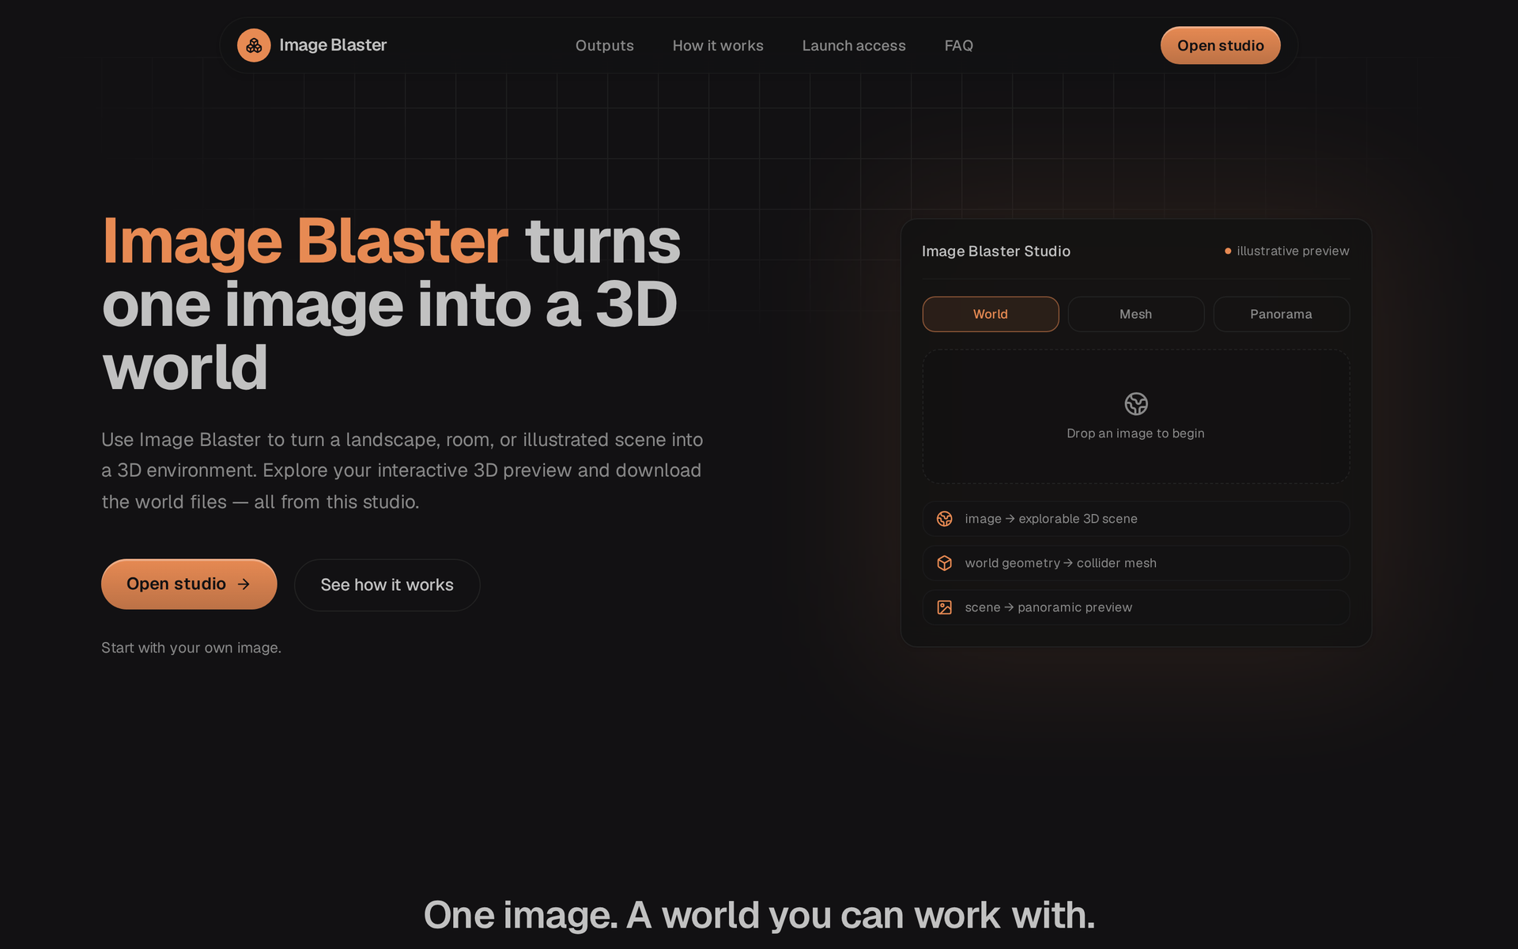The image size is (1518, 949).
Task: Click the Image Blaster Studio panel title
Action: click(996, 251)
